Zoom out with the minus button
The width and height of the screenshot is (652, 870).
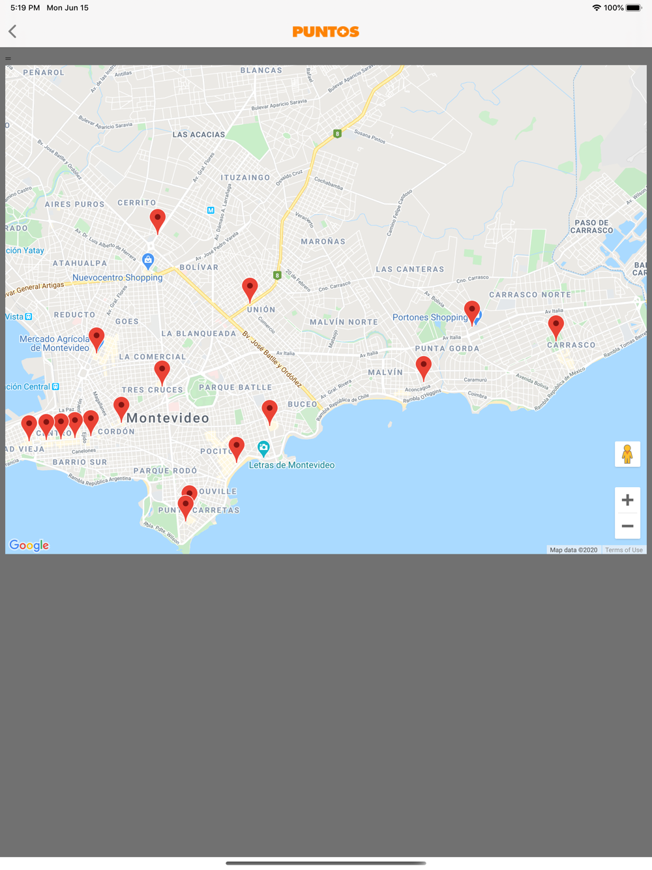(x=627, y=526)
